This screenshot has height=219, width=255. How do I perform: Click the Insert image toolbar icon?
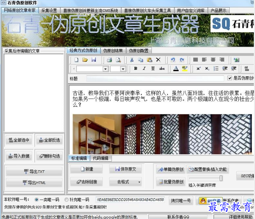click(237, 60)
